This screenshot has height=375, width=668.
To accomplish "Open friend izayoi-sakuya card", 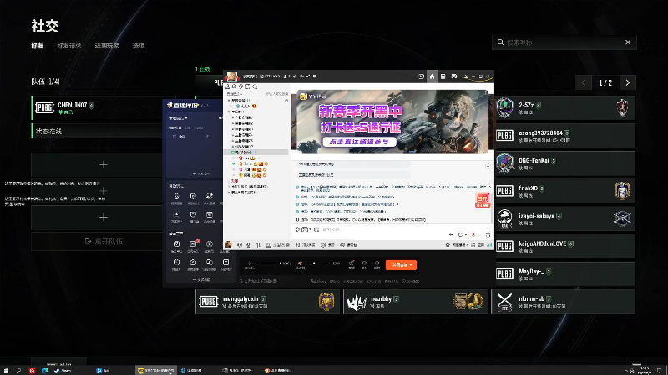I will click(565, 218).
